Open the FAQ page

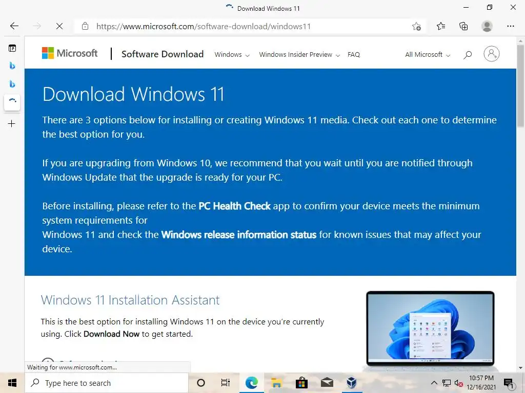(354, 54)
